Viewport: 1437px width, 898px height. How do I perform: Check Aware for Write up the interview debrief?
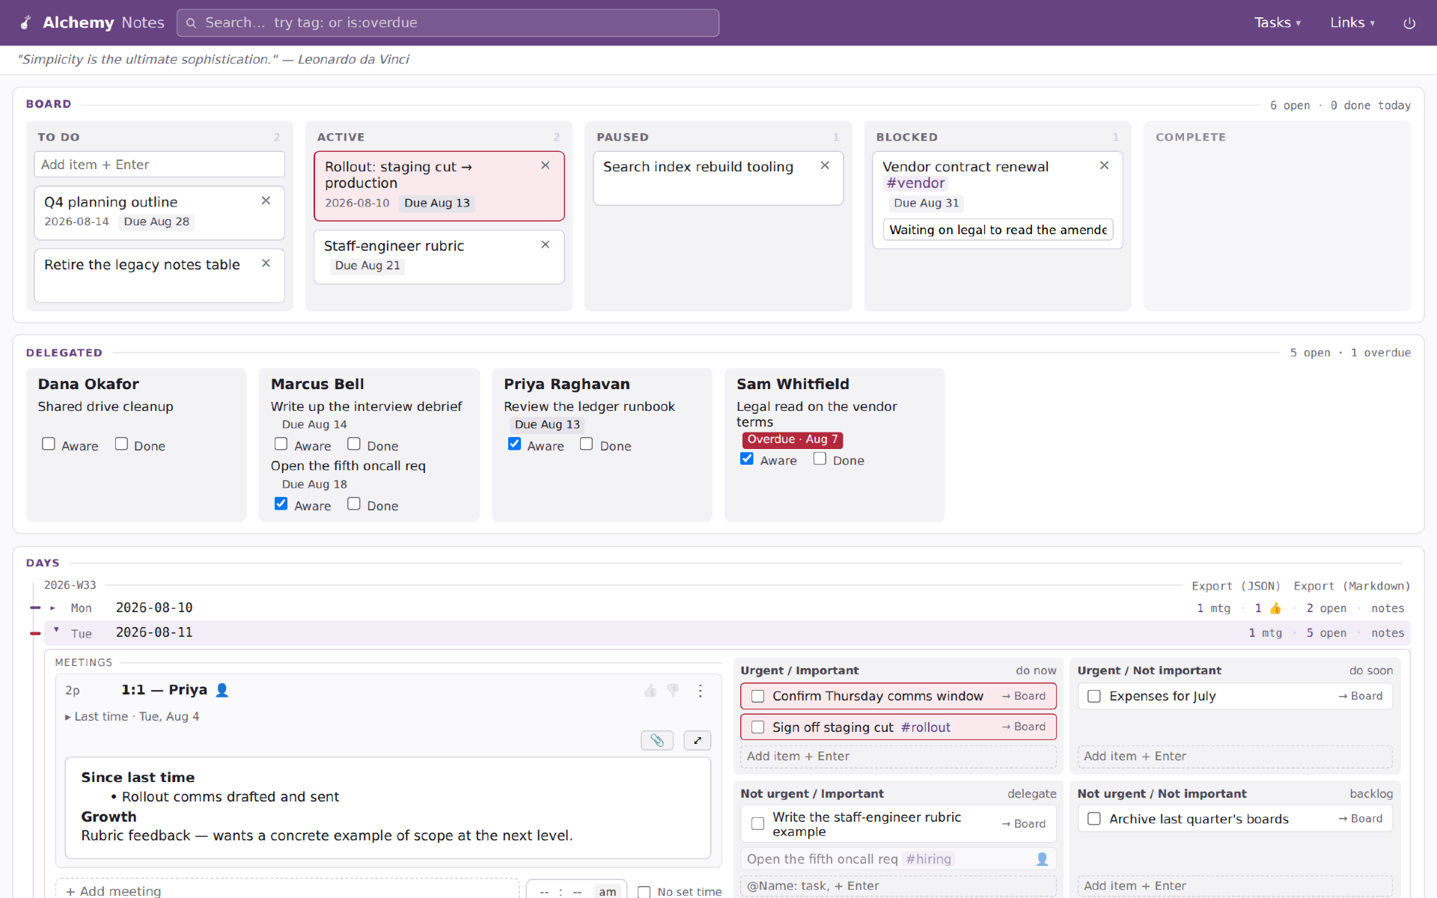281,444
